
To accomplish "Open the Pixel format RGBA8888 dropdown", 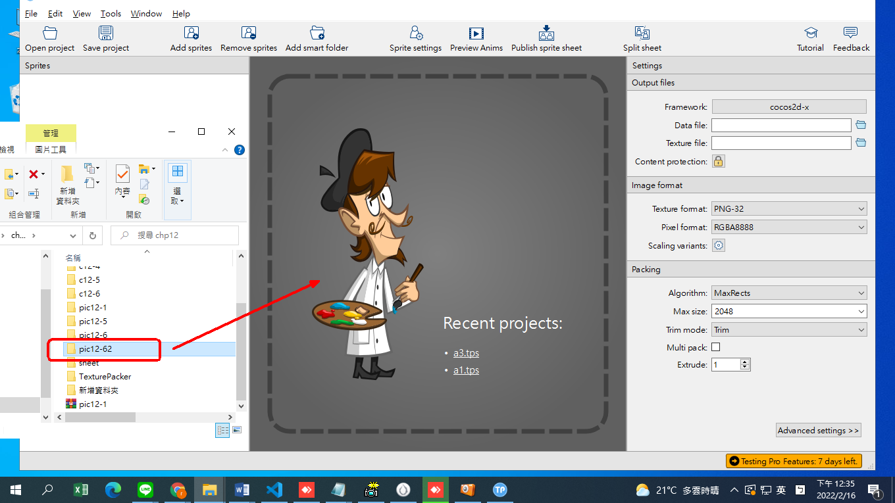I will point(789,227).
